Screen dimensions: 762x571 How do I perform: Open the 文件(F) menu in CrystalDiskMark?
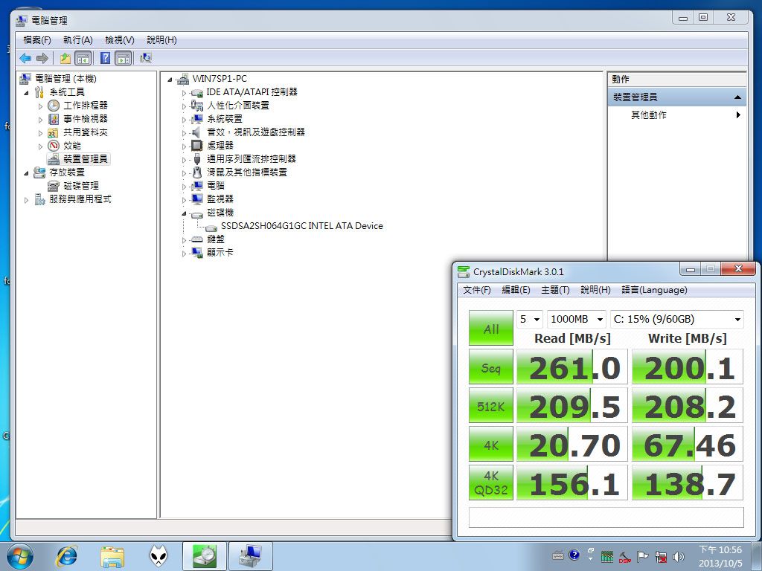(477, 290)
